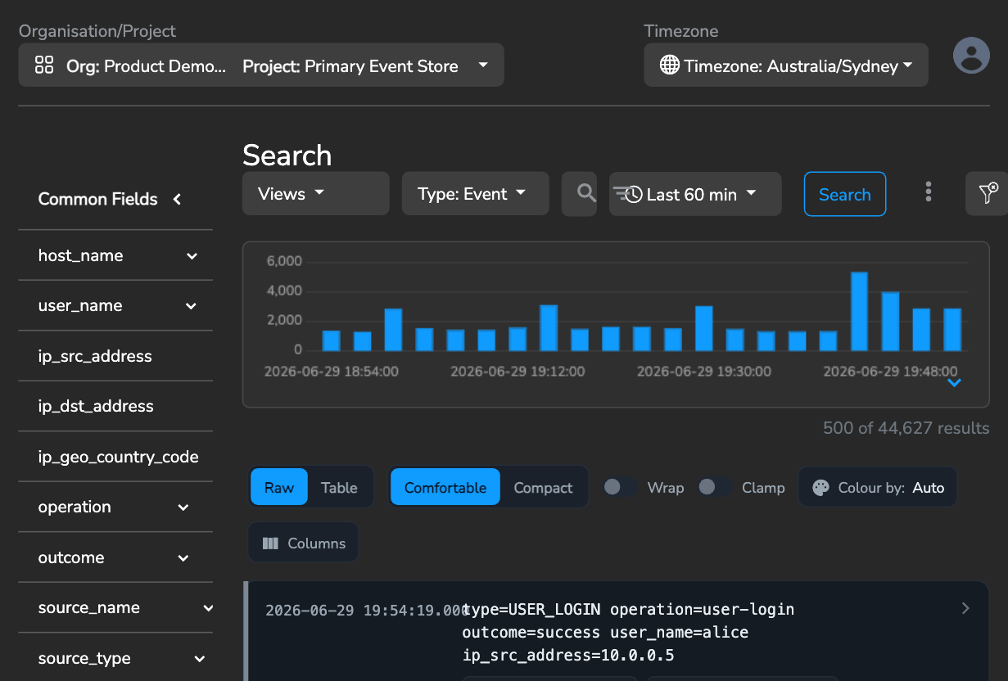Collapse the histogram with the blue chevron

pos(954,383)
